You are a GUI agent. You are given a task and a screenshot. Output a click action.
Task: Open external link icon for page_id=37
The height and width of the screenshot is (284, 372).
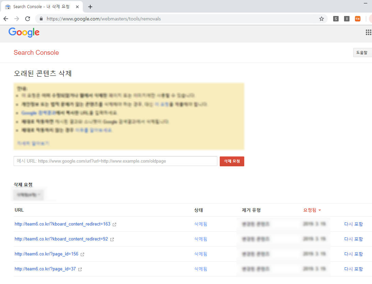coord(80,269)
